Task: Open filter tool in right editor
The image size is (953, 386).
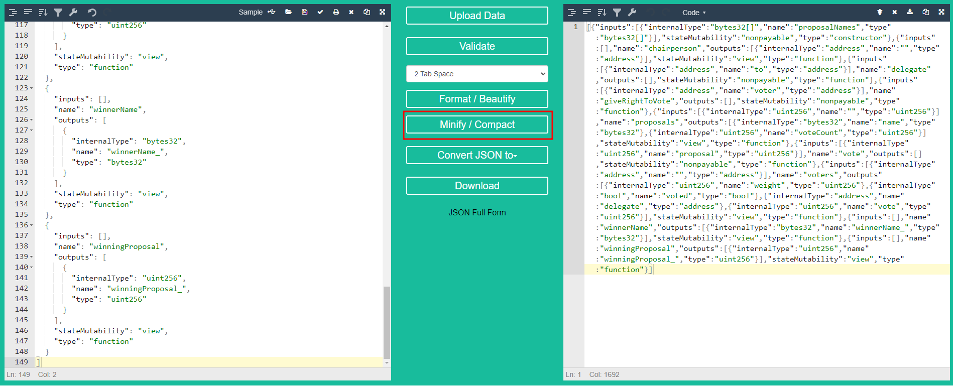Action: pos(617,12)
